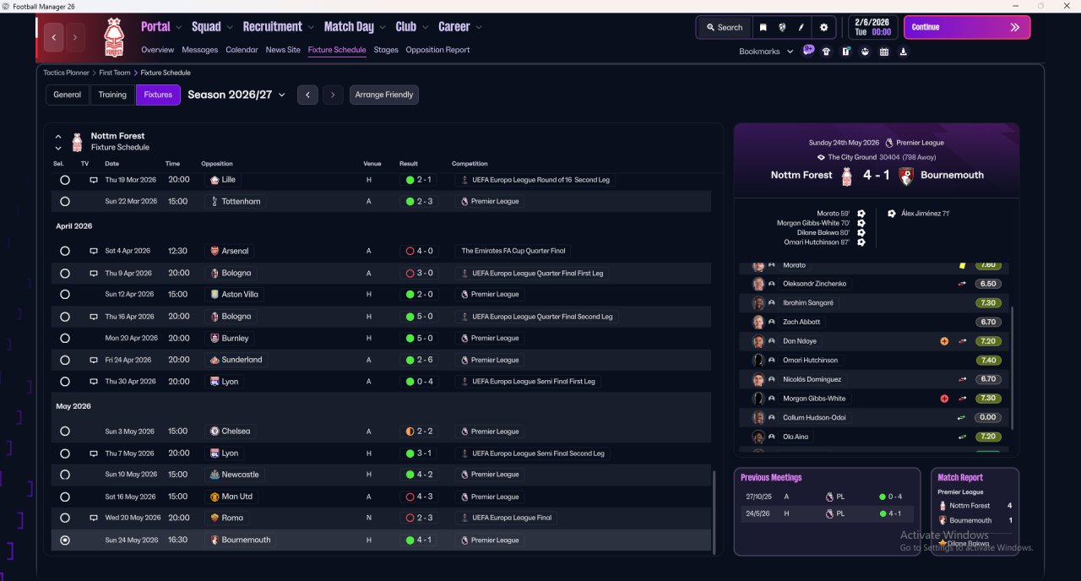
Task: Click the exclamation notice bookmark icon
Action: click(x=845, y=52)
